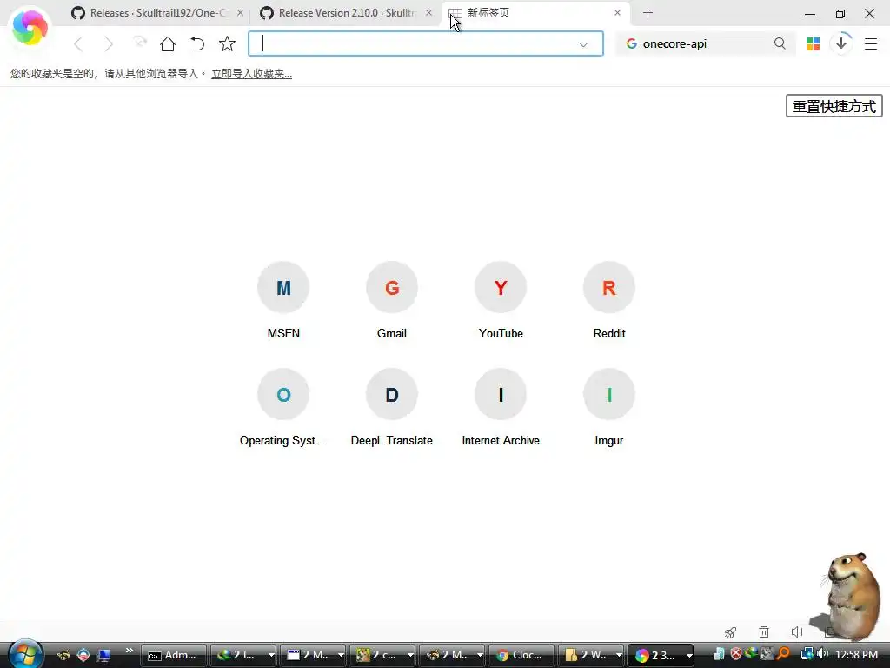Click the search magnifier icon

pyautogui.click(x=780, y=43)
